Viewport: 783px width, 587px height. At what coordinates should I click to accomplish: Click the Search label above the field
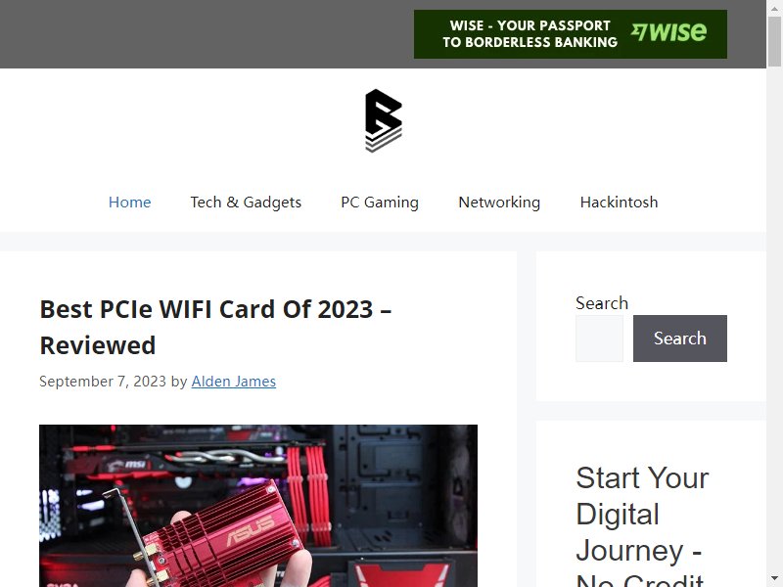coord(602,303)
